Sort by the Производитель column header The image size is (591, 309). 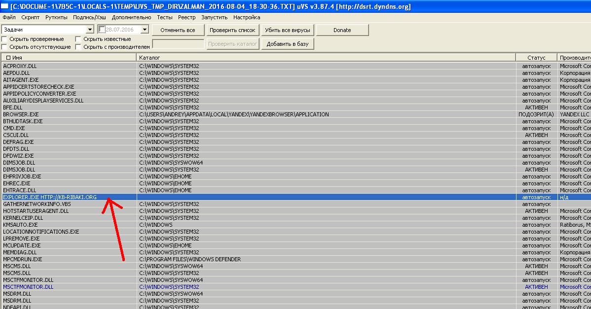574,58
